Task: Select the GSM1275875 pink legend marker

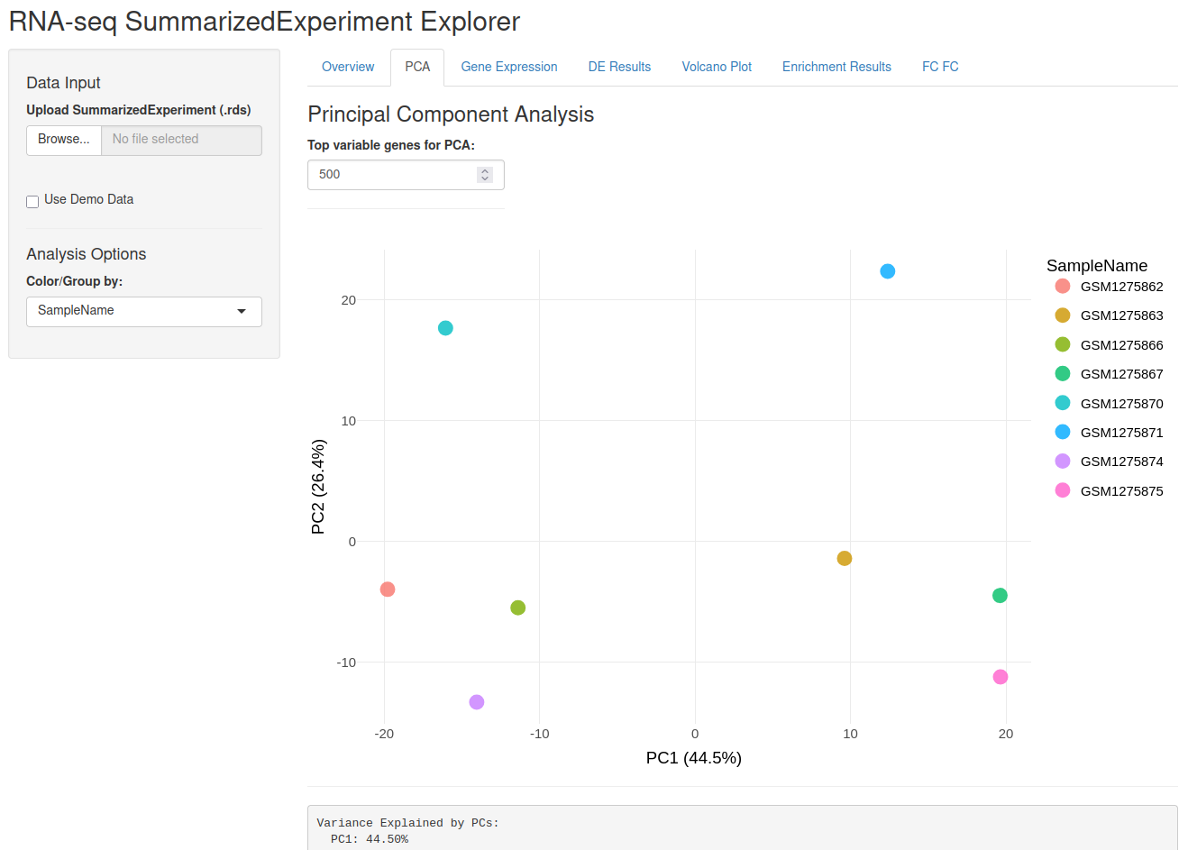Action: coord(1063,490)
